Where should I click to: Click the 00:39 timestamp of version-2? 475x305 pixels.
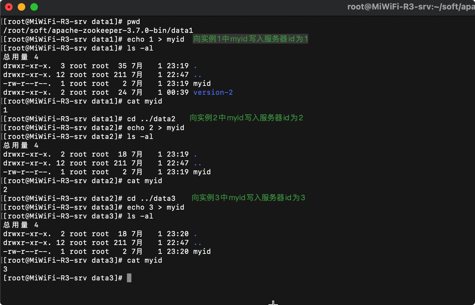pyautogui.click(x=177, y=93)
